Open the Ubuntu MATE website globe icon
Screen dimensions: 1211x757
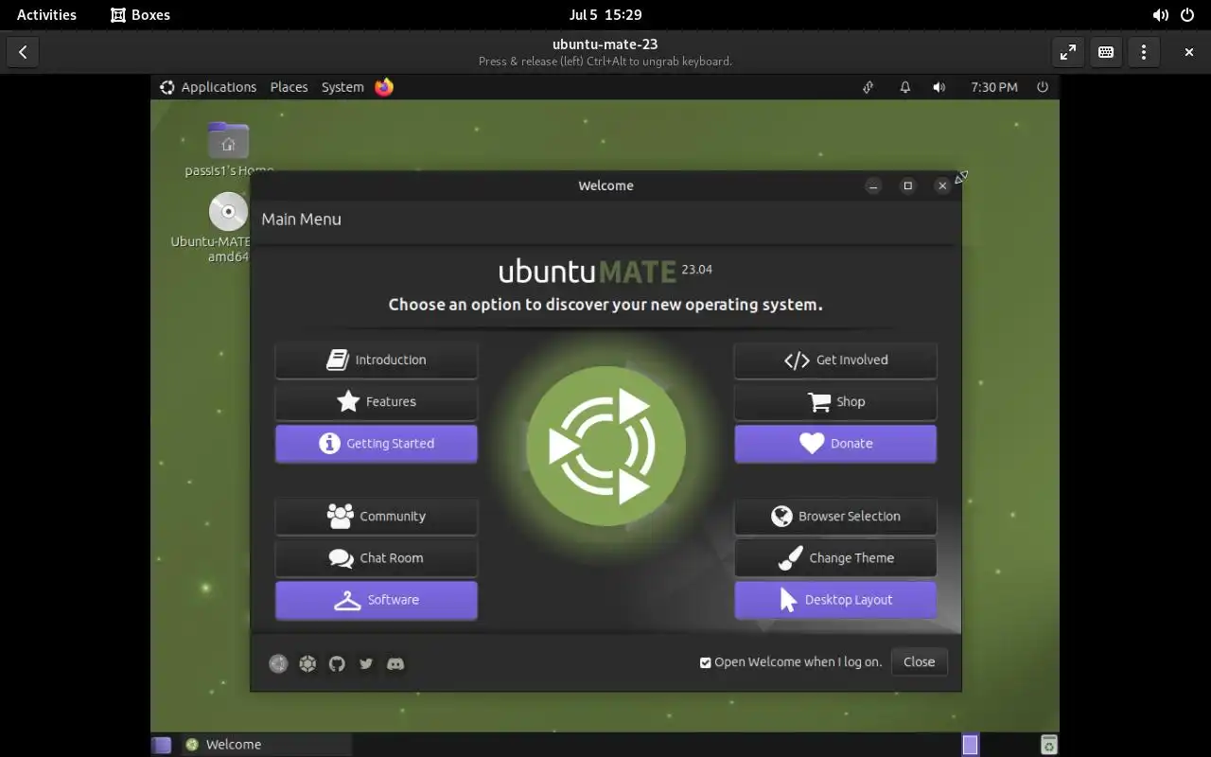click(x=278, y=664)
